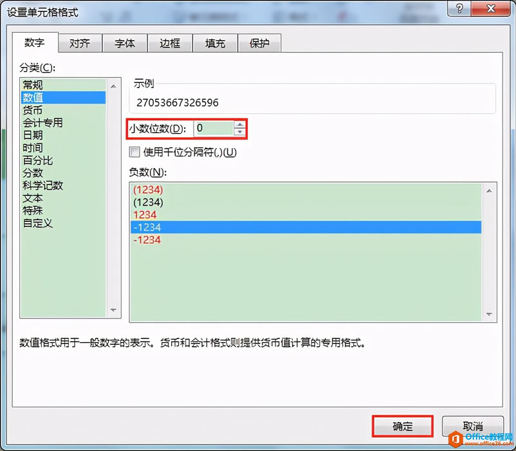
Task: Select red 1234 negative format
Action: tap(306, 215)
